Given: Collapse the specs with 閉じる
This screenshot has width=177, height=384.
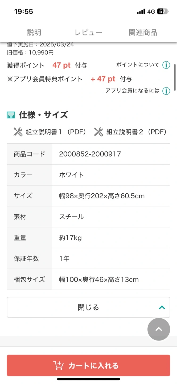Looking at the screenshot, I should pyautogui.click(x=88, y=307).
